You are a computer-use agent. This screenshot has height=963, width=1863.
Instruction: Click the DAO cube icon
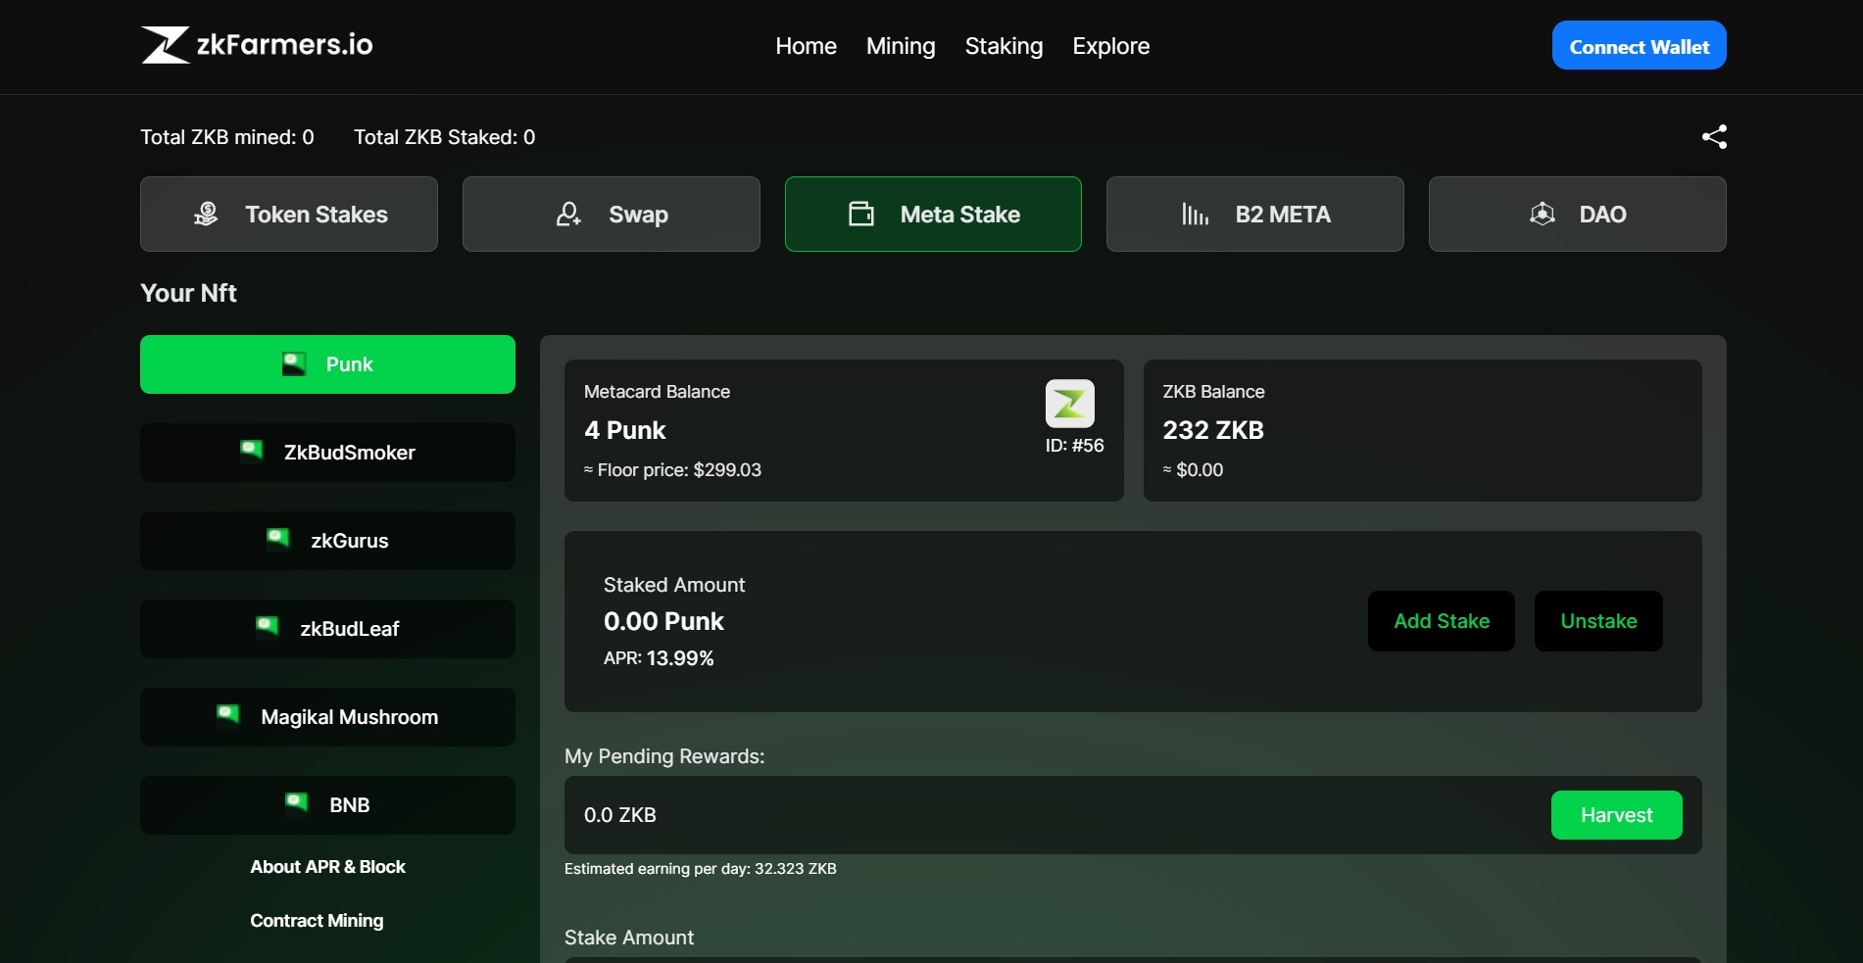(1543, 214)
